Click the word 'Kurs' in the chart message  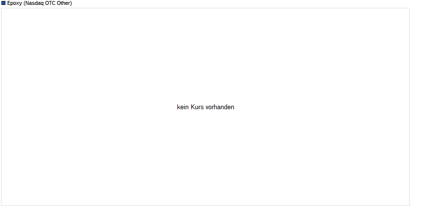tap(197, 107)
